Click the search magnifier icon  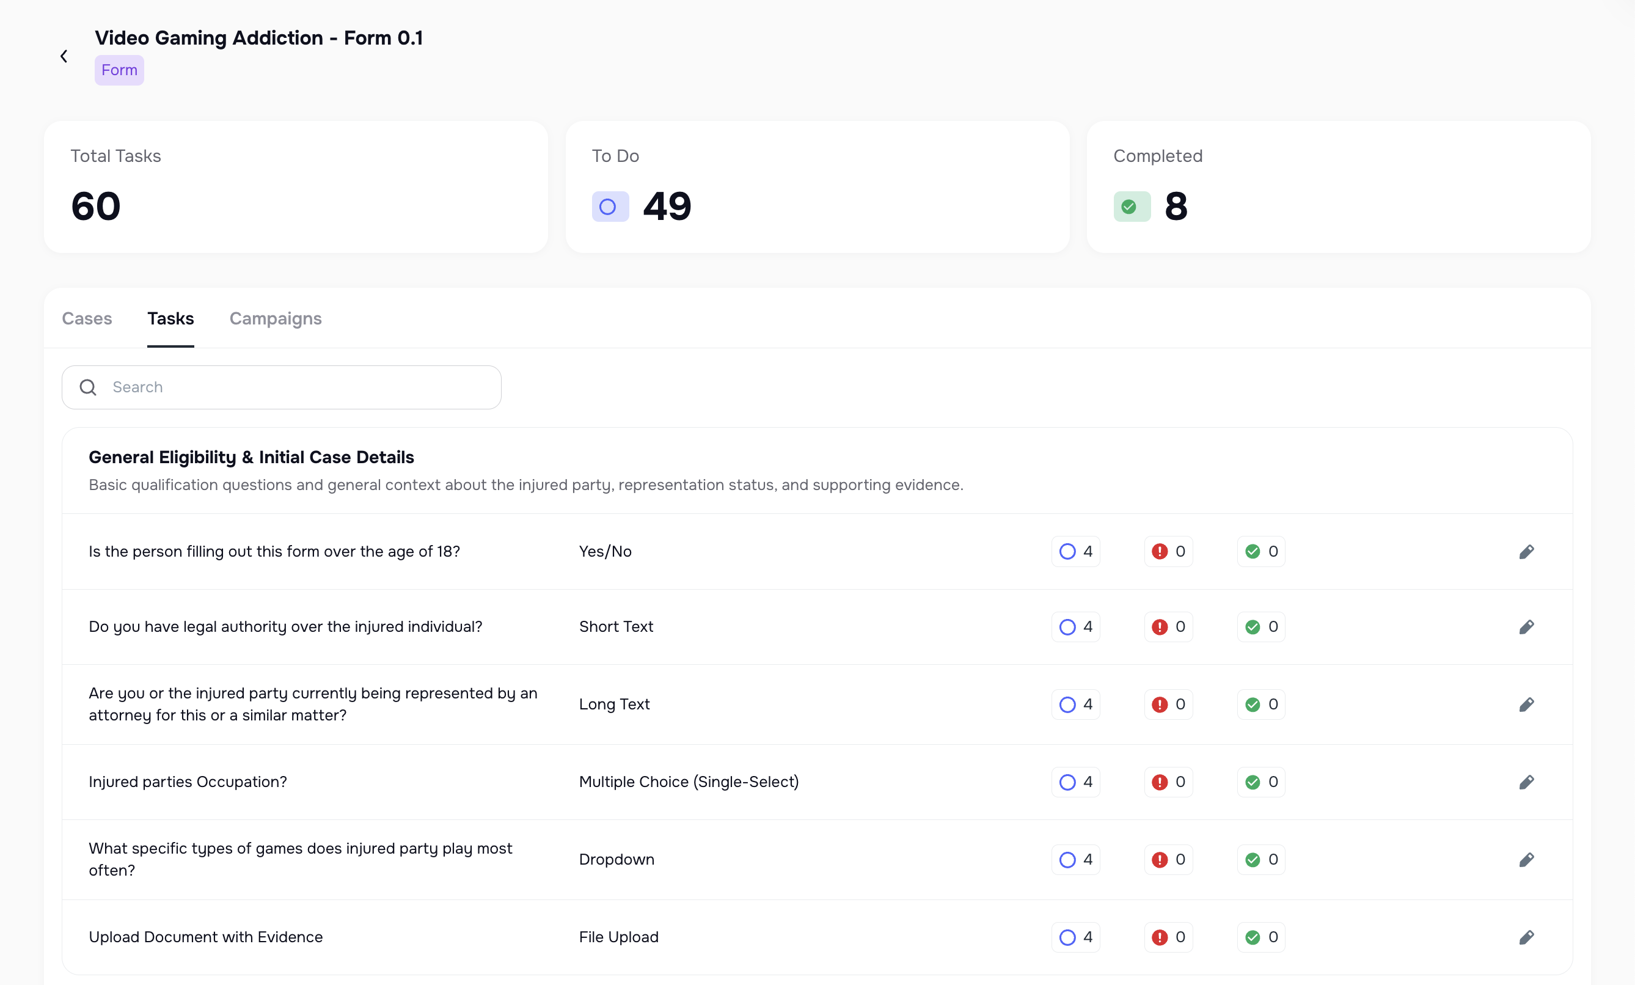[87, 387]
